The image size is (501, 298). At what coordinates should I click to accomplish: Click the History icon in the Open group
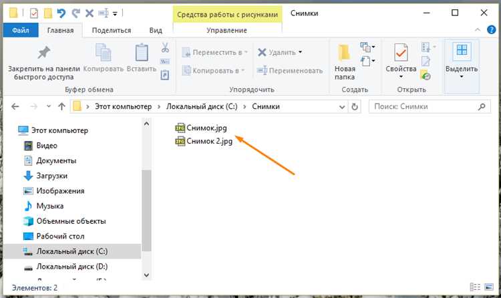[426, 76]
